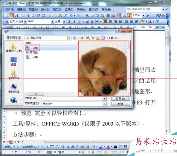Select the Format Painter brush icon
This screenshot has height=156, width=177.
(x=65, y=16)
